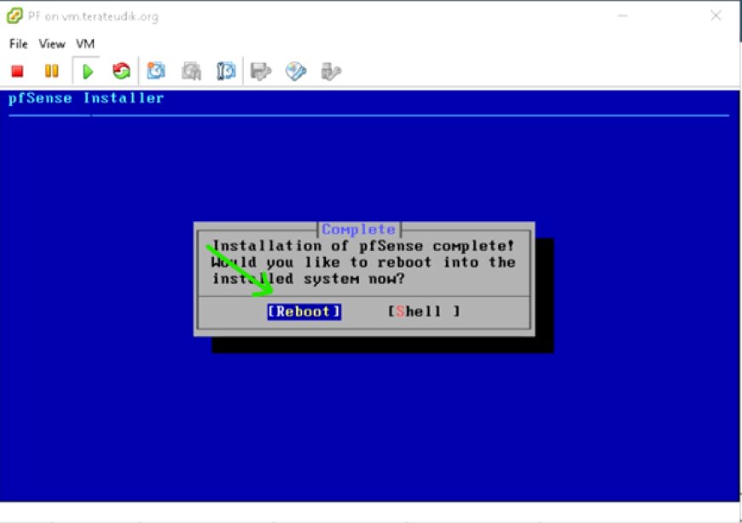The width and height of the screenshot is (742, 523).
Task: Click the CD/DVD drive connect icon
Action: [x=296, y=72]
